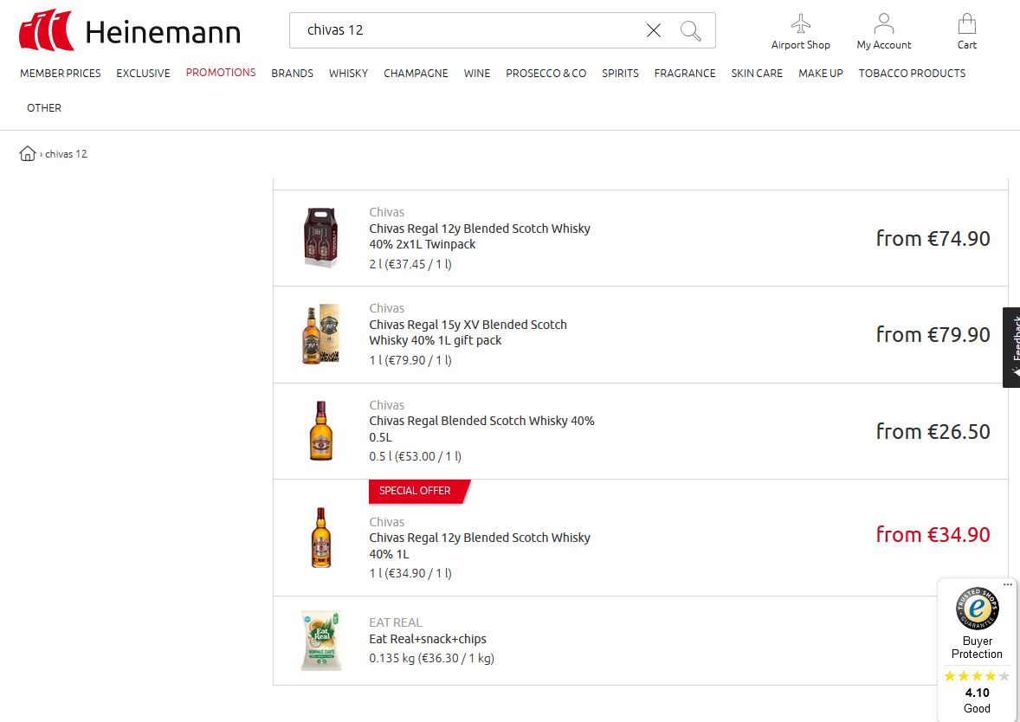The height and width of the screenshot is (722, 1020).
Task: Open SKIN CARE menu
Action: pyautogui.click(x=757, y=74)
